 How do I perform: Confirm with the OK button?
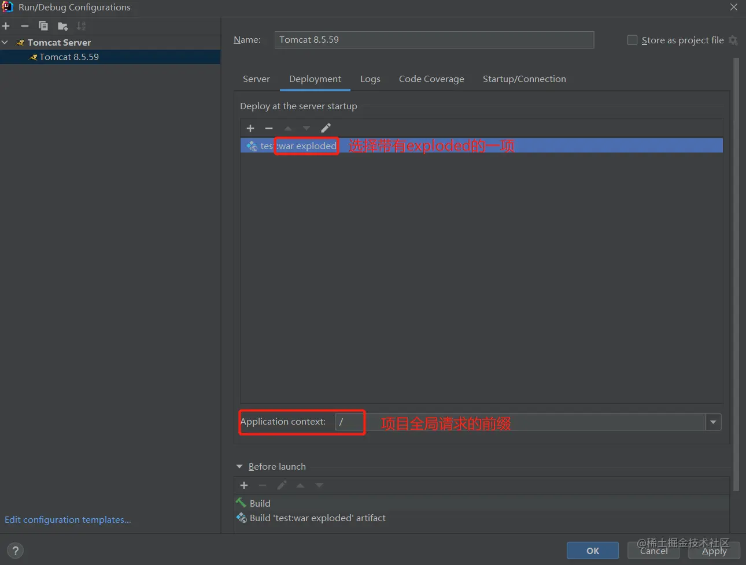(593, 551)
